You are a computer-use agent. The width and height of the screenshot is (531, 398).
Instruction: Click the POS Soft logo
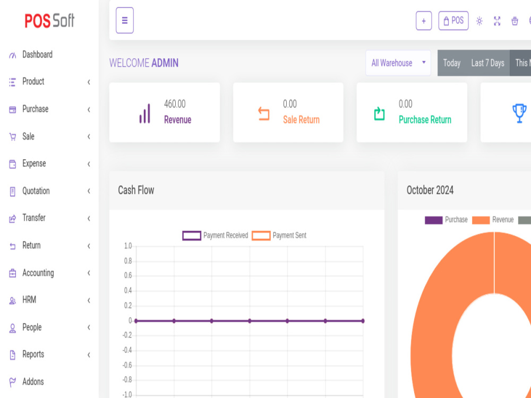[x=49, y=21]
